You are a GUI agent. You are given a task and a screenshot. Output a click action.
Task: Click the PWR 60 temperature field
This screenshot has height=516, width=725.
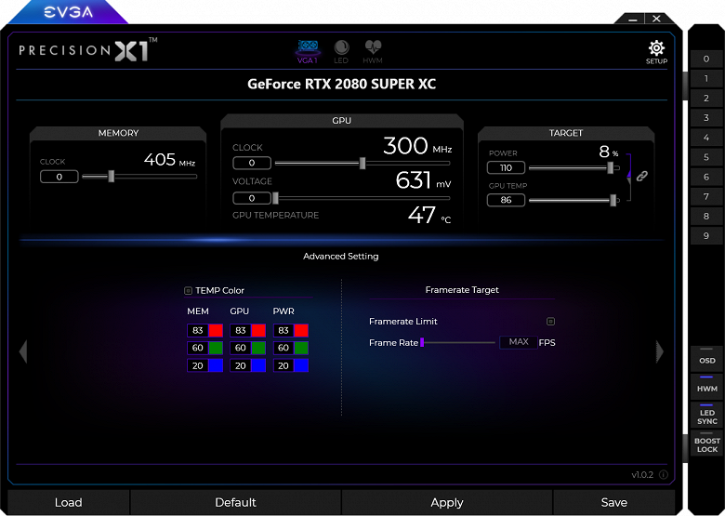[283, 348]
